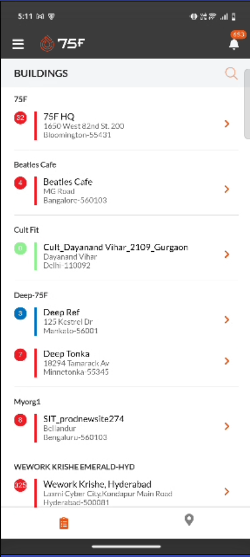Open notifications bell with 653 badge

pyautogui.click(x=234, y=44)
